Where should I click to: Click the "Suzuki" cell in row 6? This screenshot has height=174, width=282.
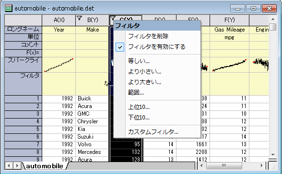[93, 137]
